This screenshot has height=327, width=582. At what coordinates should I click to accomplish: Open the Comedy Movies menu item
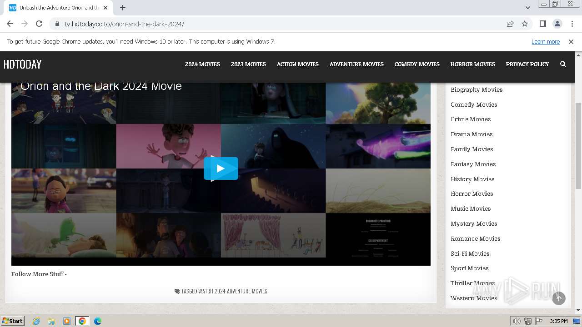point(417,64)
